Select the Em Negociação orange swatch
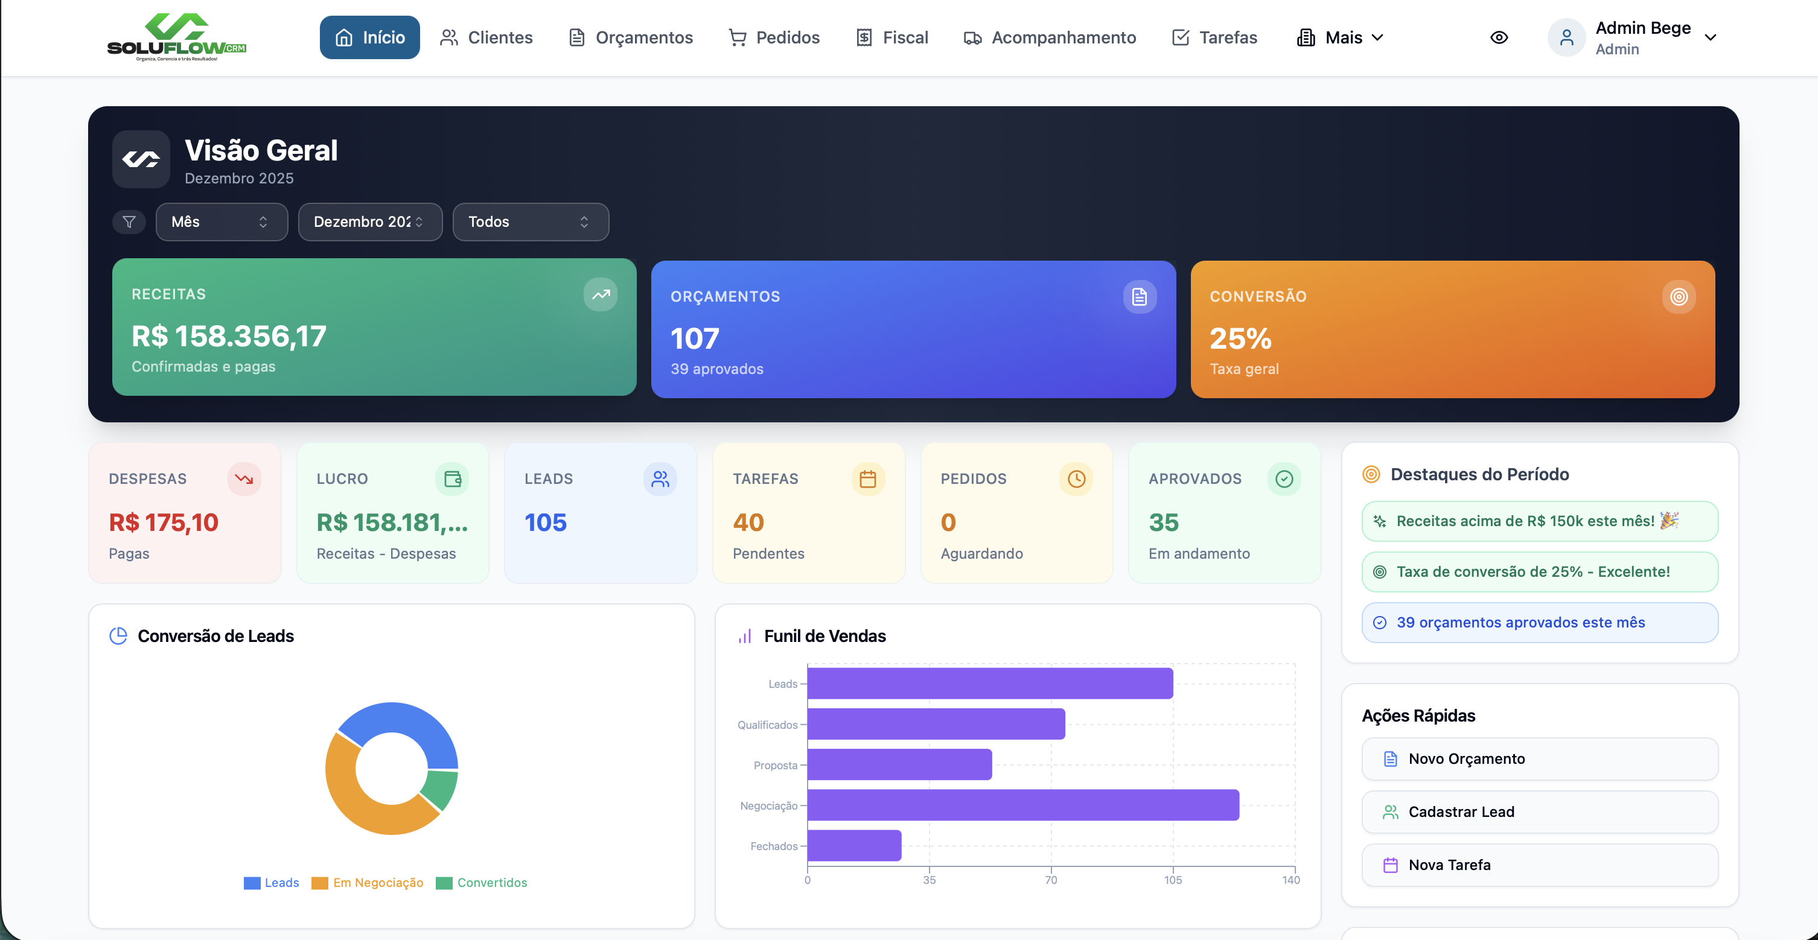Viewport: 1818px width, 940px height. tap(321, 882)
